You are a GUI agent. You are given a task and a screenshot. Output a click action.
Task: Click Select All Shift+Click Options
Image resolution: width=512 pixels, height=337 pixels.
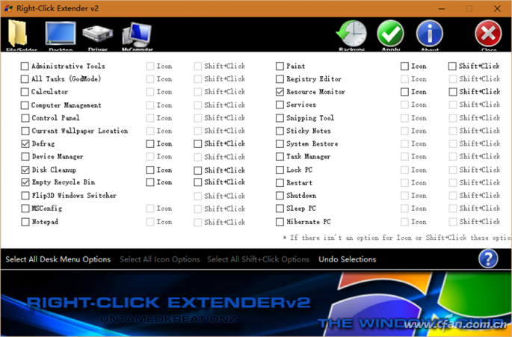coord(259,259)
